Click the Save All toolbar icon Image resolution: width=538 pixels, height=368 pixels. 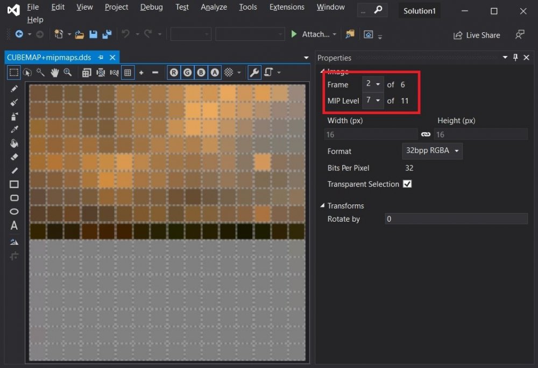point(107,34)
